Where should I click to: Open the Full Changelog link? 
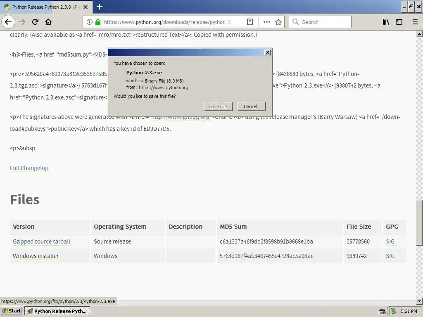(x=29, y=168)
